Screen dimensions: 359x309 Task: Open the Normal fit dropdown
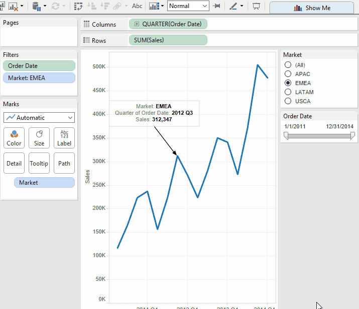click(188, 6)
